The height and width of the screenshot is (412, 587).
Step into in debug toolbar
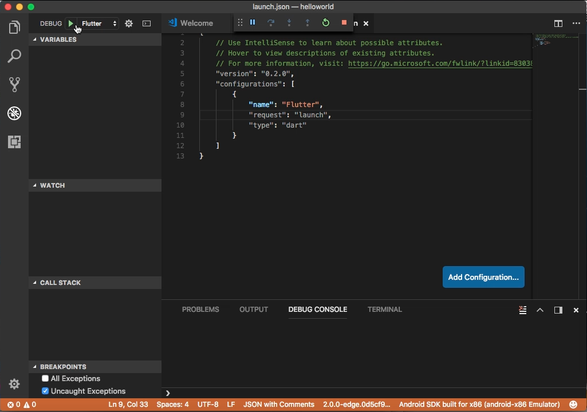click(289, 22)
